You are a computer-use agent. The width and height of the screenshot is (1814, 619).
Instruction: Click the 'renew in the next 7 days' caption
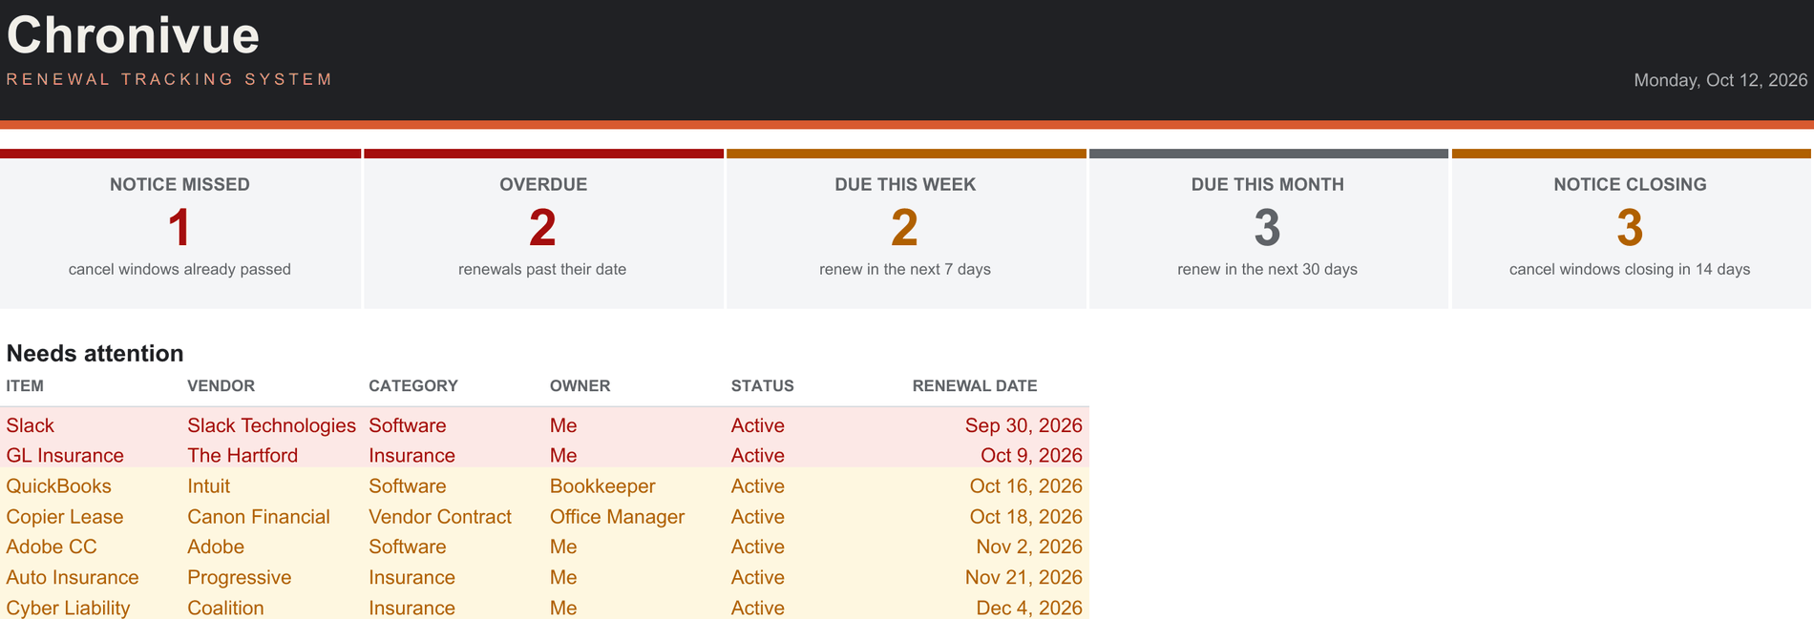[905, 269]
